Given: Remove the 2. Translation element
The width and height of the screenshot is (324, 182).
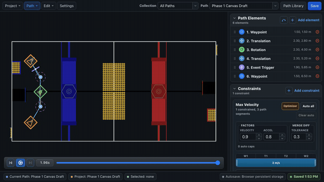Looking at the screenshot, I should tap(317, 41).
